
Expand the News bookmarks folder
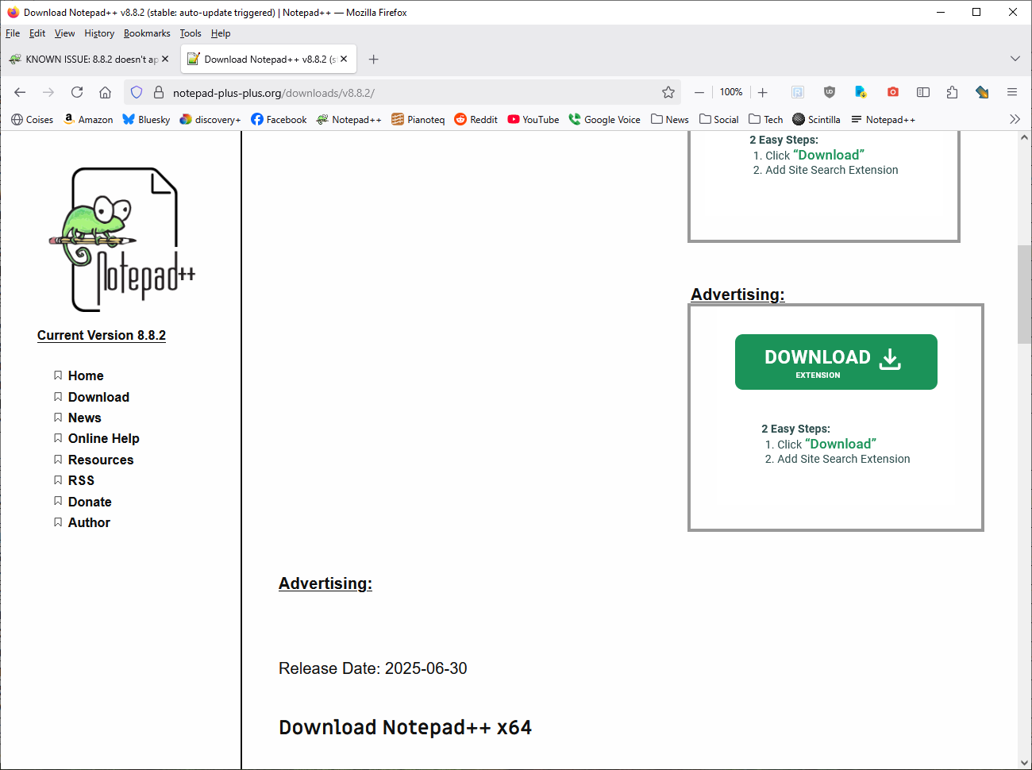click(x=670, y=119)
